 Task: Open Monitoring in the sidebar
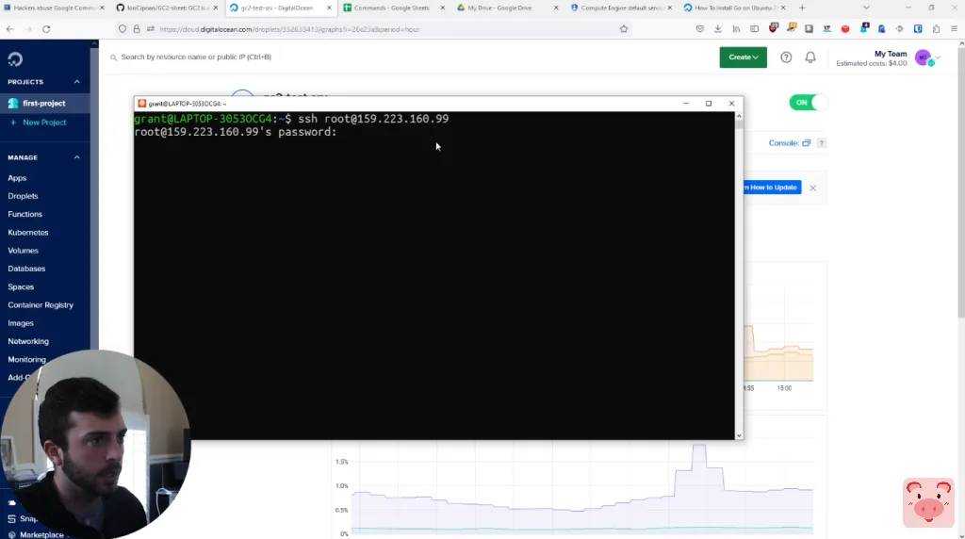pyautogui.click(x=27, y=359)
